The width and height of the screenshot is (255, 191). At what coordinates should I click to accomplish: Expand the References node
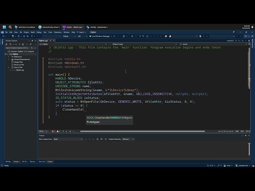coord(9,57)
